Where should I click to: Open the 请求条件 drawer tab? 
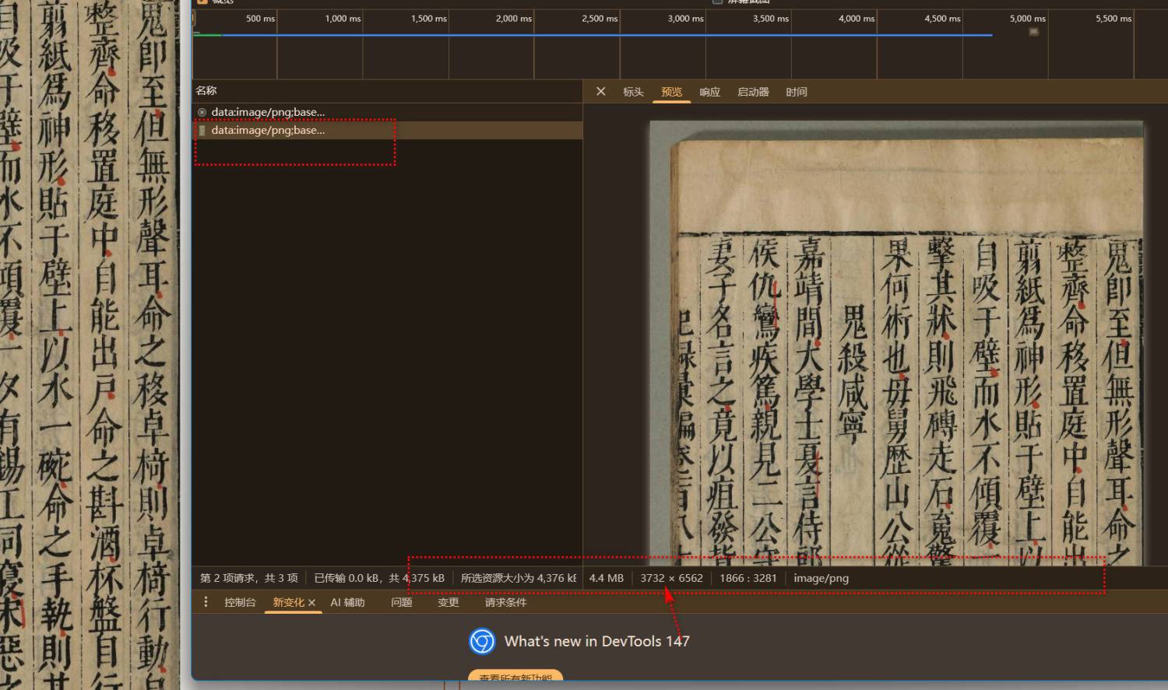coord(505,602)
